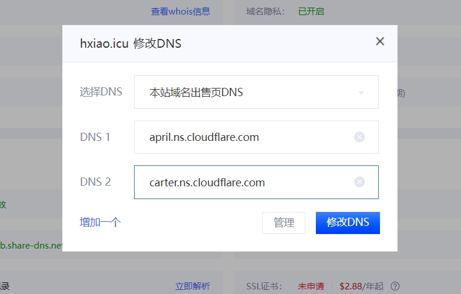Open 查看whois信息 link in background page
Screen dimensions: 461x294
[181, 12]
